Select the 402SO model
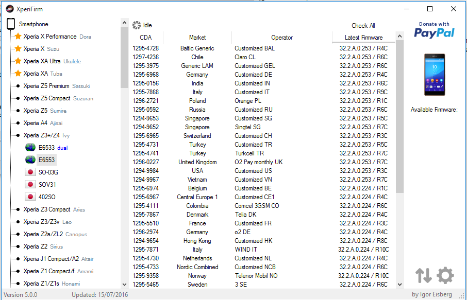This screenshot has width=467, height=300. 47,197
